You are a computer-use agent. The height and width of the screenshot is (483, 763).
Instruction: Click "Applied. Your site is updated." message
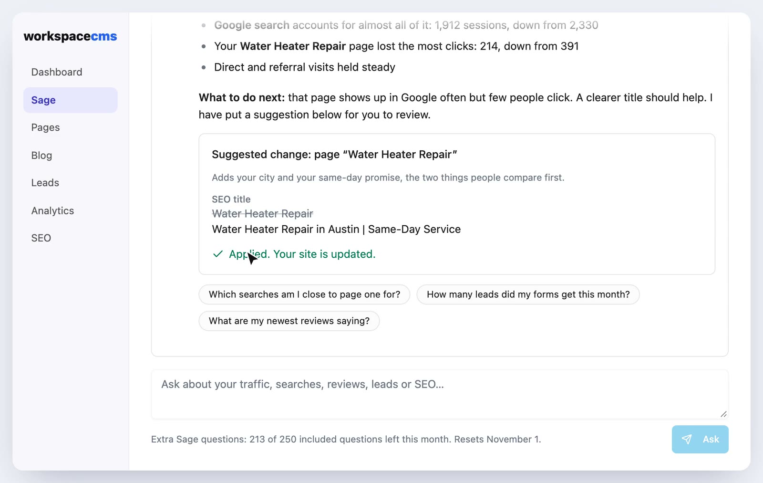click(x=302, y=254)
